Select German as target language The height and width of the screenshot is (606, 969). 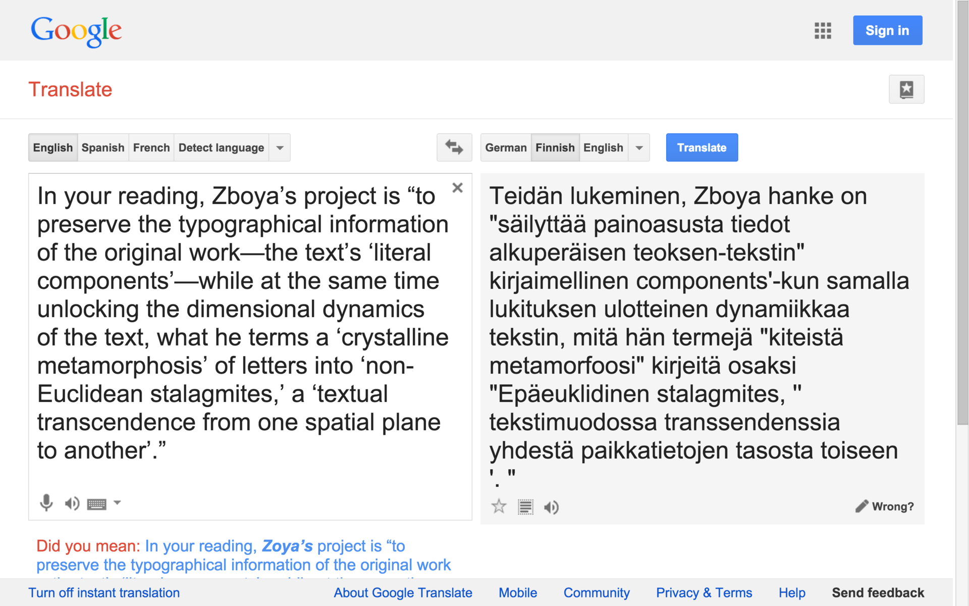tap(506, 147)
